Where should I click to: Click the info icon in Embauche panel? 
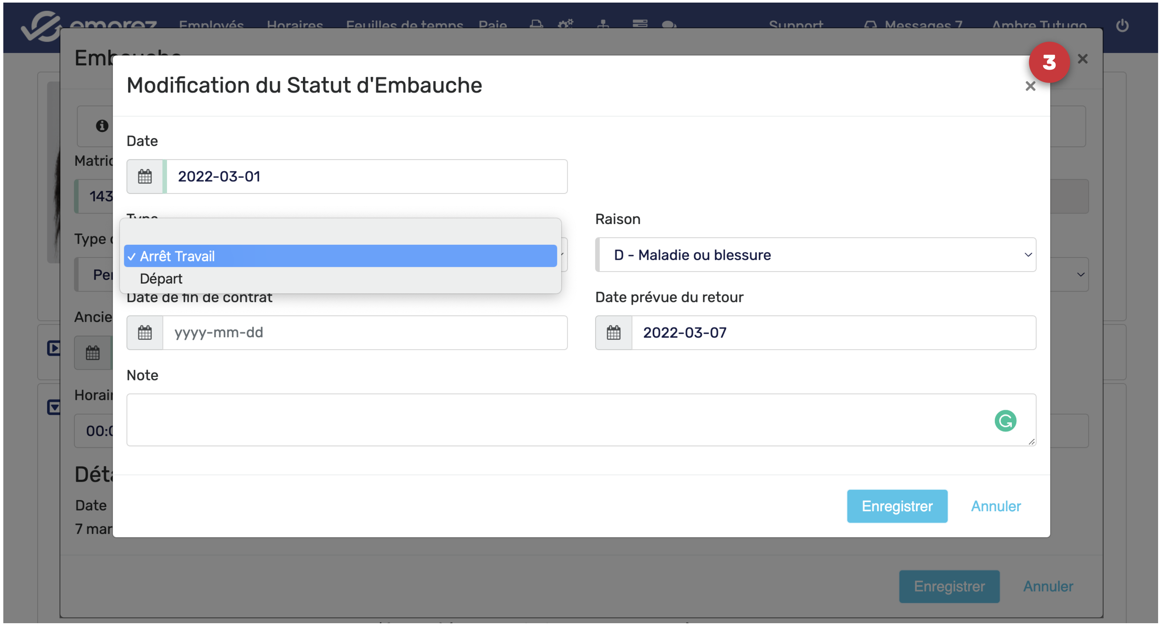(x=102, y=126)
